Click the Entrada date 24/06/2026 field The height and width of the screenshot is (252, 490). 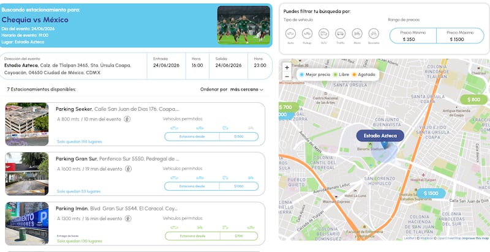coord(166,65)
